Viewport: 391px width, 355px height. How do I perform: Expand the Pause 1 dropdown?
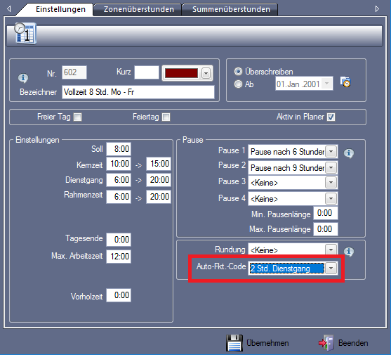coord(331,152)
